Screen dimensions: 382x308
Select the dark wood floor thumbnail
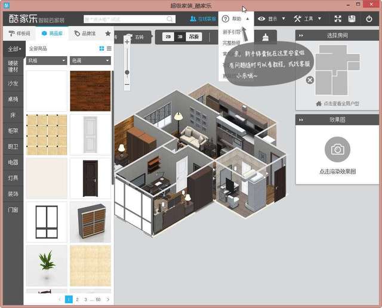pos(90,91)
